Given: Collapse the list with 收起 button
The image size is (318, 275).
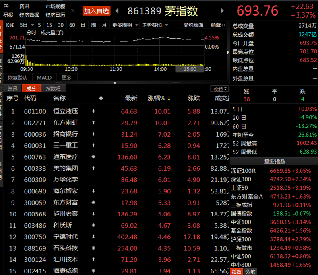Looking at the screenshot, I should pyautogui.click(x=220, y=89).
